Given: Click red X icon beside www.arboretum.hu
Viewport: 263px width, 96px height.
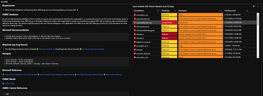Looking at the screenshot, I should coord(135,19).
